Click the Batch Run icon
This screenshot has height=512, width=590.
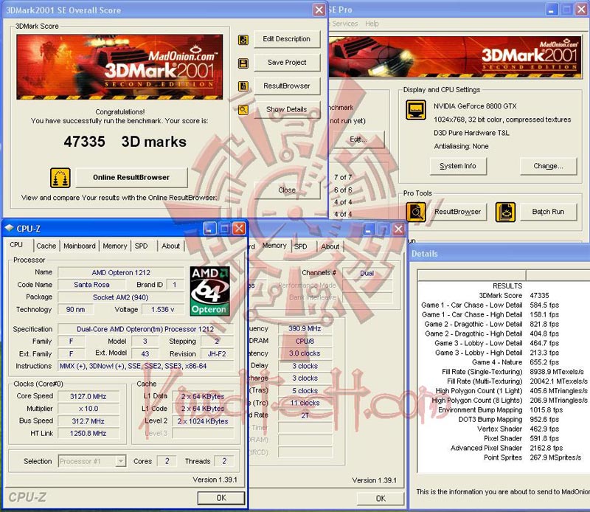[505, 212]
